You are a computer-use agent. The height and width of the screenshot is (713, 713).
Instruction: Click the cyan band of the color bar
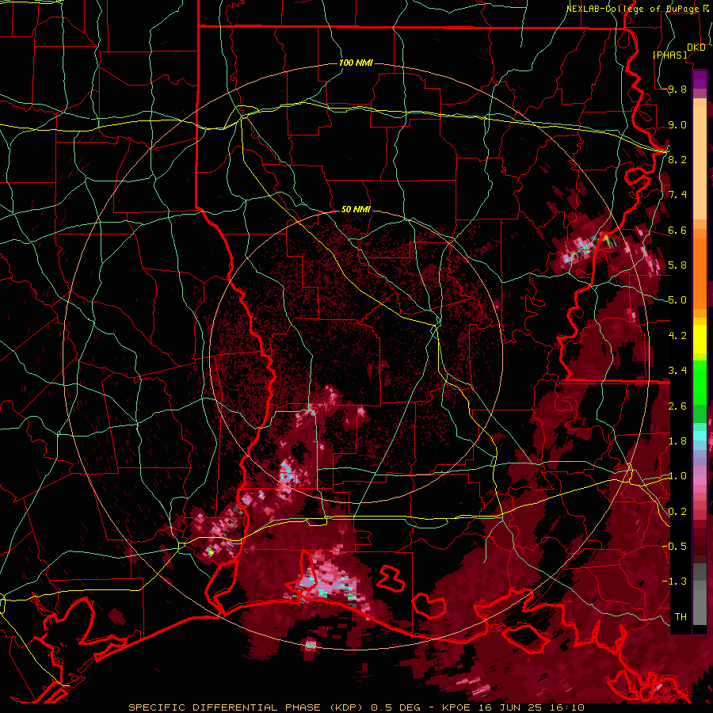coord(700,436)
